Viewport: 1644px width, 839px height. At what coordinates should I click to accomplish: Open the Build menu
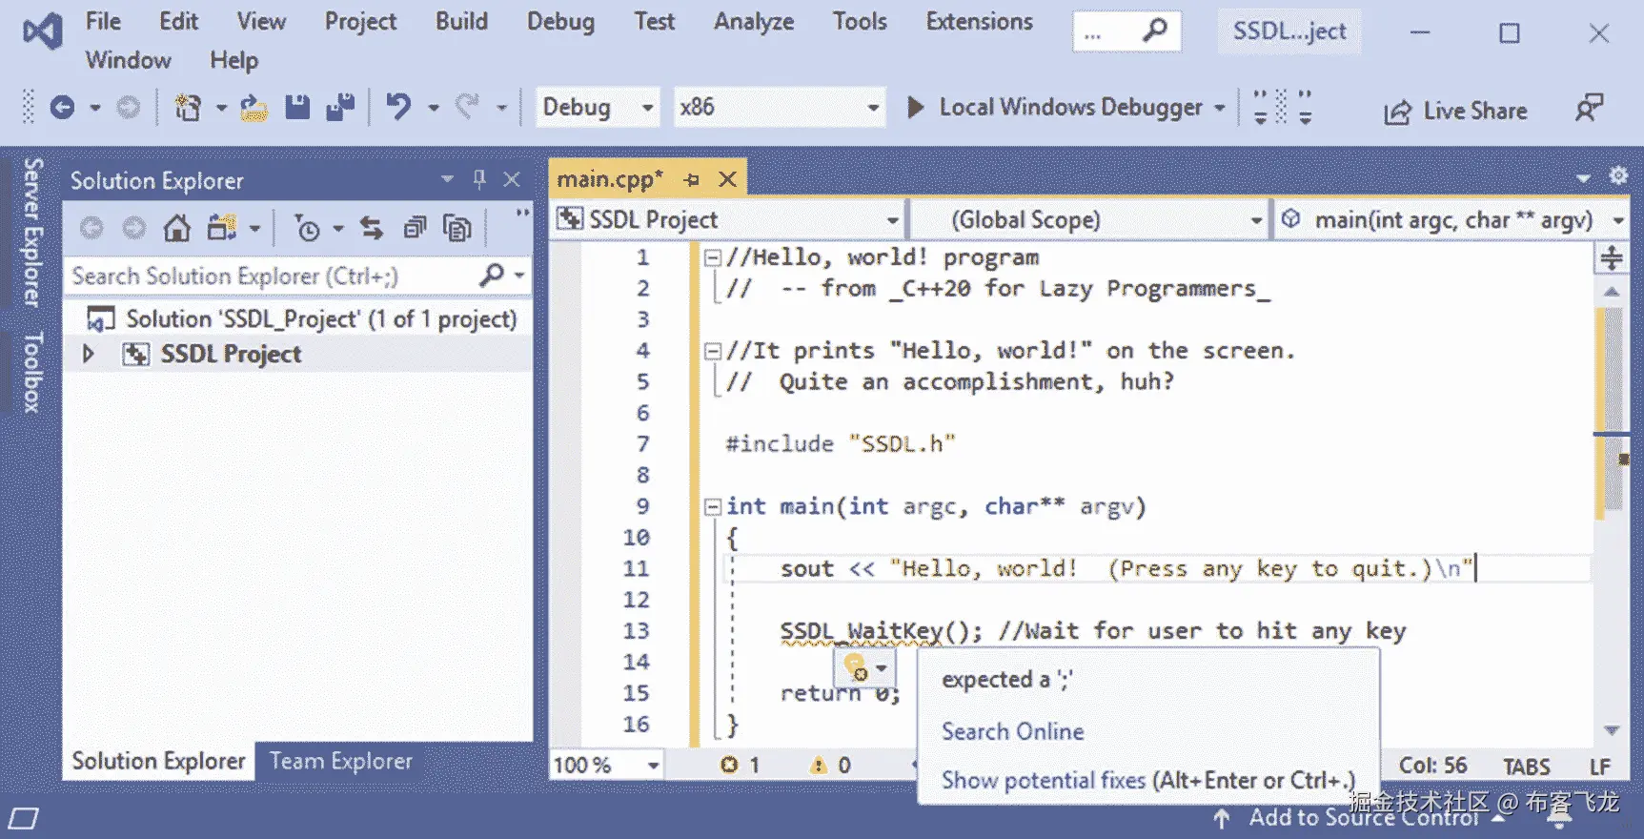pyautogui.click(x=461, y=21)
